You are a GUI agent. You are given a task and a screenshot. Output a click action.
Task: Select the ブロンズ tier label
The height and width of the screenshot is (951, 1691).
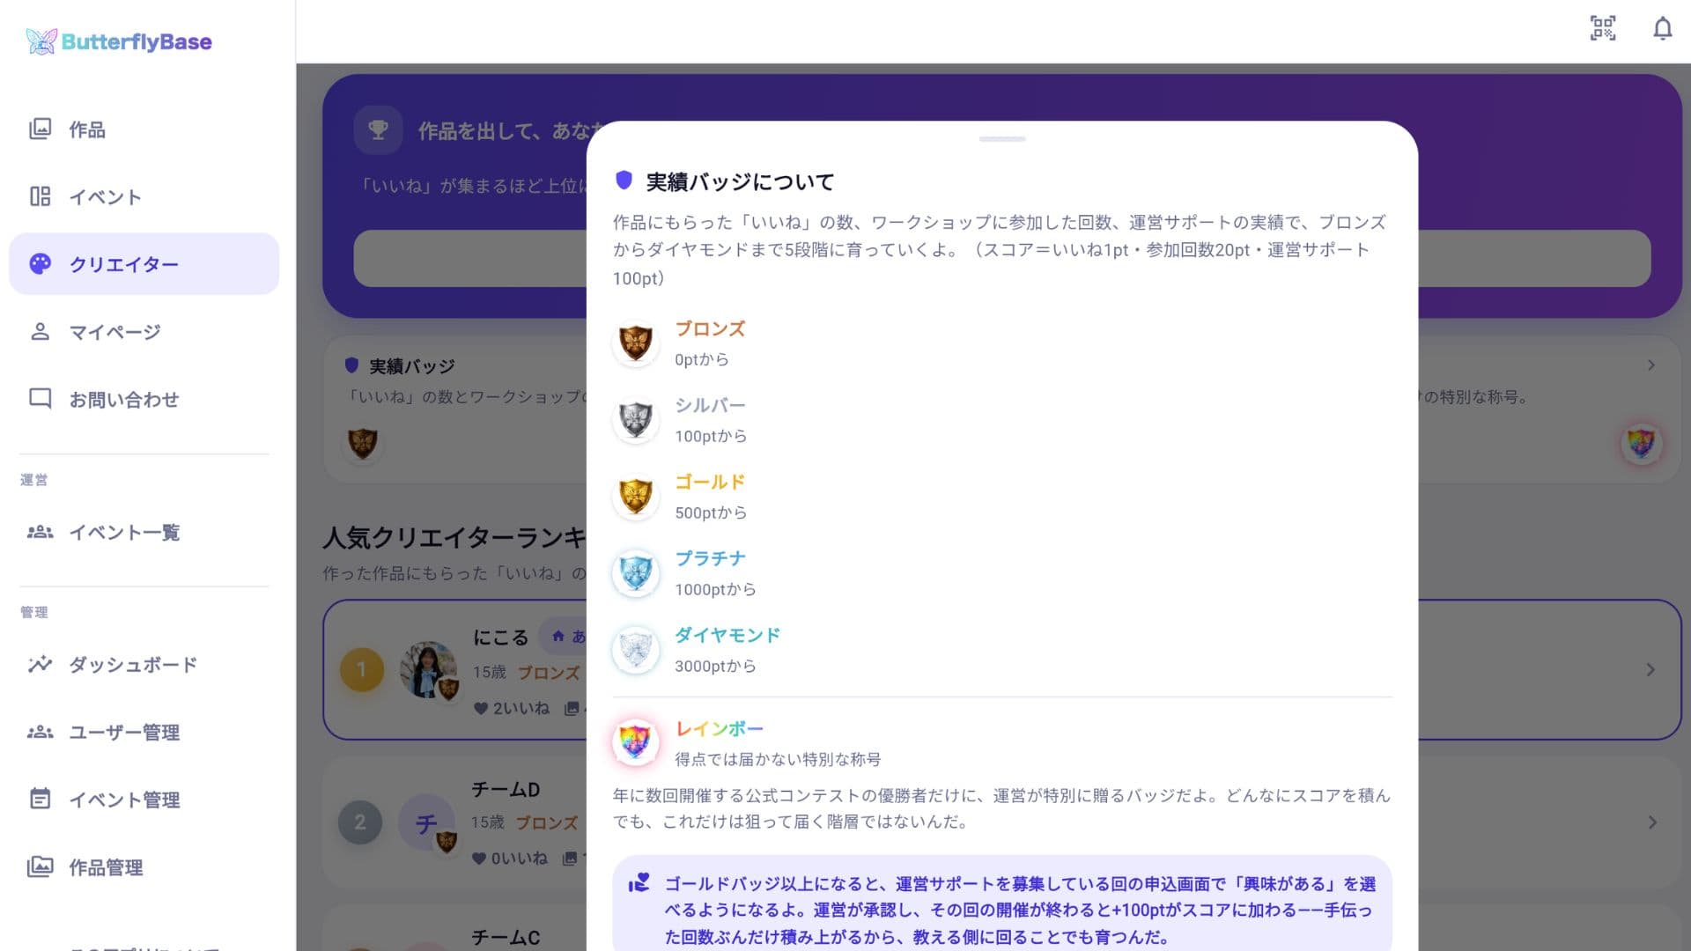tap(710, 328)
